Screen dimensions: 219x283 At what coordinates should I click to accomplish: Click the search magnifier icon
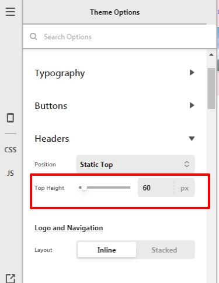click(33, 36)
